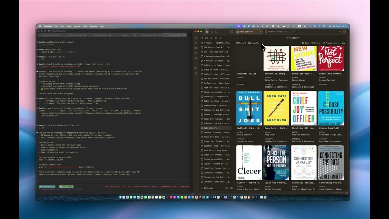Open Trash in the Dock

pyautogui.click(x=265, y=197)
